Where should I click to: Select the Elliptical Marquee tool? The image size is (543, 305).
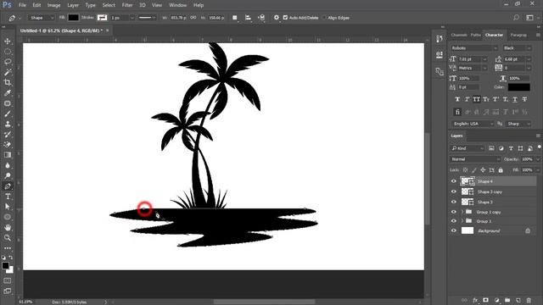[8, 52]
